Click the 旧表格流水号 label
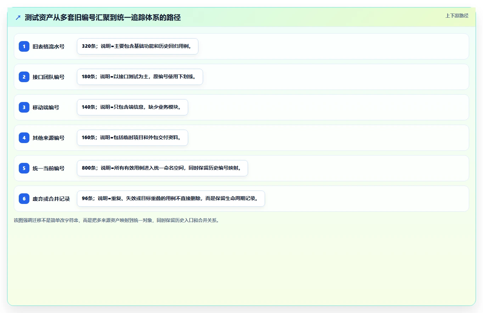Viewport: 483px width, 313px height. coord(49,46)
